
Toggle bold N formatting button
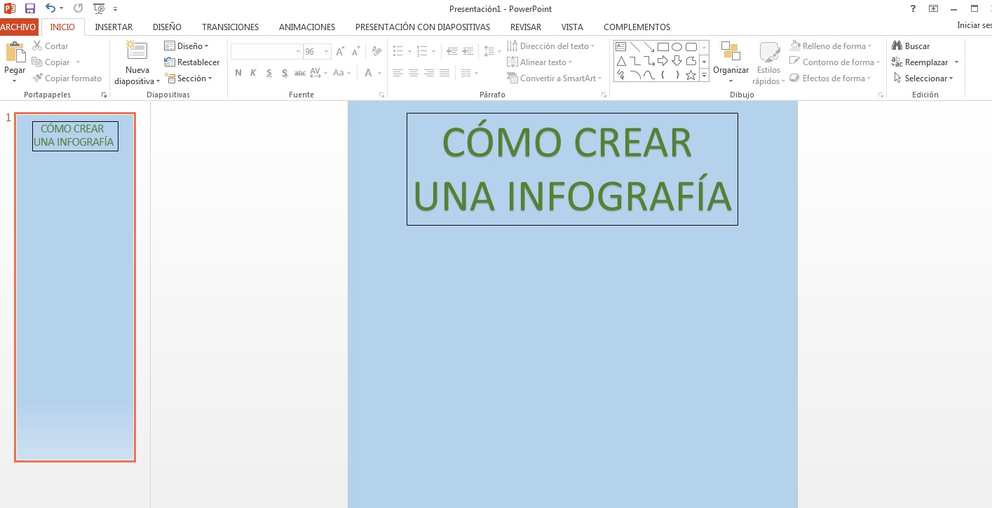click(238, 73)
